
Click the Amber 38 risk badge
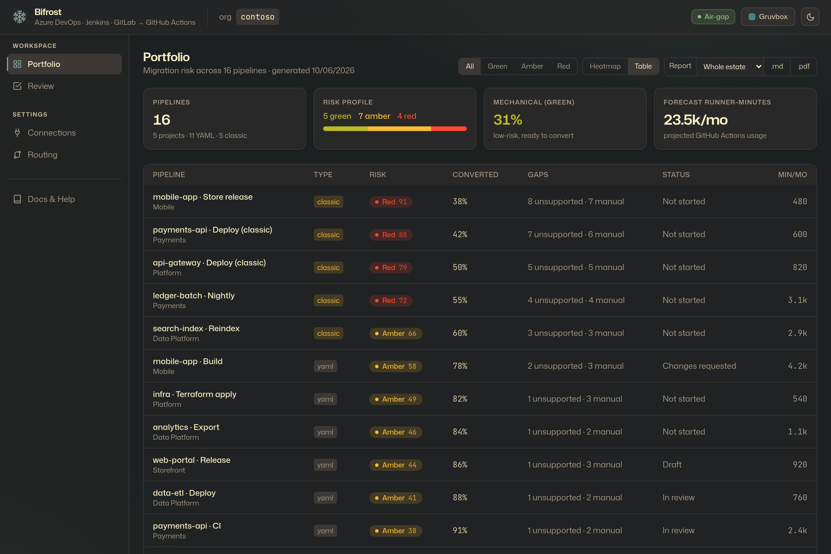pos(396,530)
